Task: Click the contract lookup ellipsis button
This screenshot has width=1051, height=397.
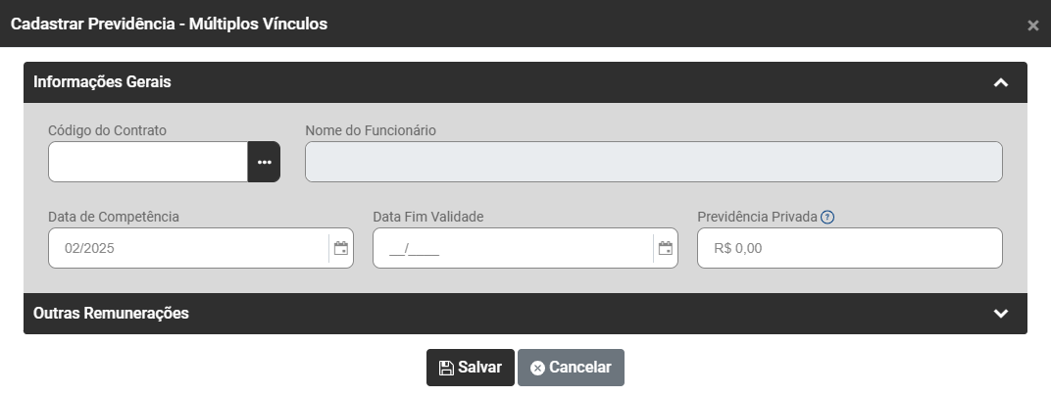Action: pyautogui.click(x=264, y=162)
